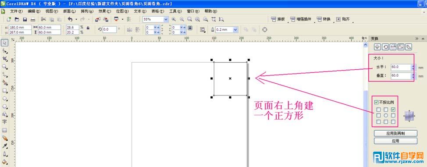Open the 编辑 menu
Image resolution: width=427 pixels, height=167 pixels.
pos(34,11)
